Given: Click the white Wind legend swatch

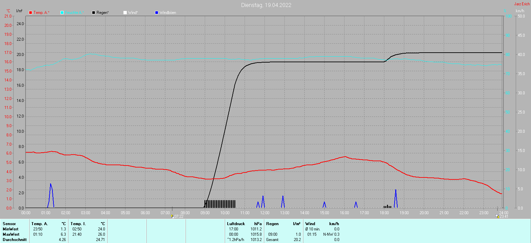Looking at the screenshot, I should (125, 13).
